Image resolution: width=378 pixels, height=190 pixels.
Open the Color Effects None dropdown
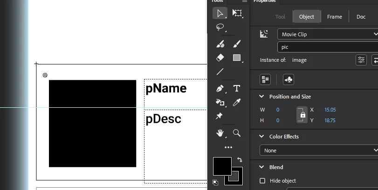319,151
